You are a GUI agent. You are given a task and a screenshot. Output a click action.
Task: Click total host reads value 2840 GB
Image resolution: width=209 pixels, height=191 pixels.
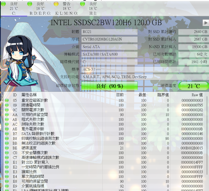(194, 32)
